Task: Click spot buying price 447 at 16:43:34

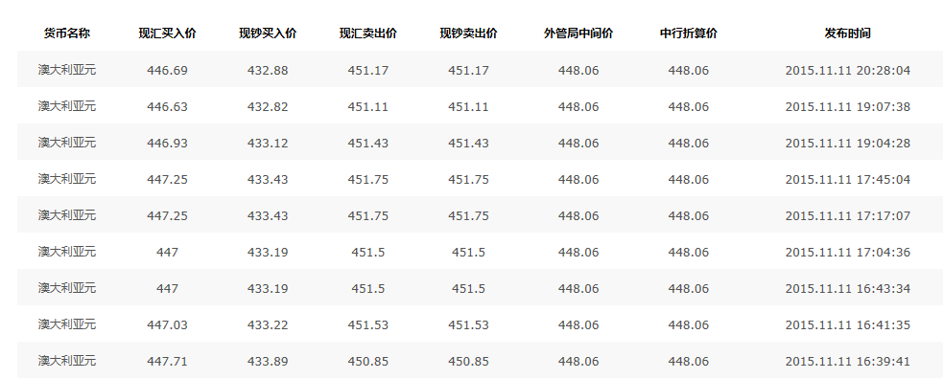Action: point(167,288)
